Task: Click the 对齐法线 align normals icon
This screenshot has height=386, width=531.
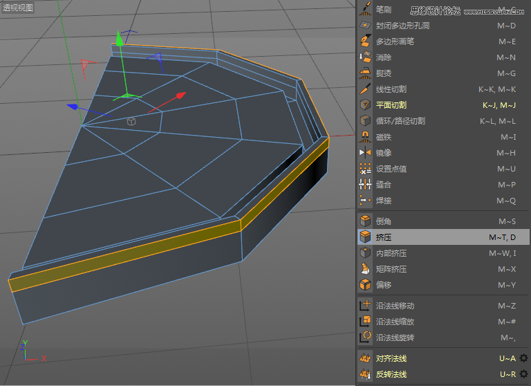Action: (365, 358)
